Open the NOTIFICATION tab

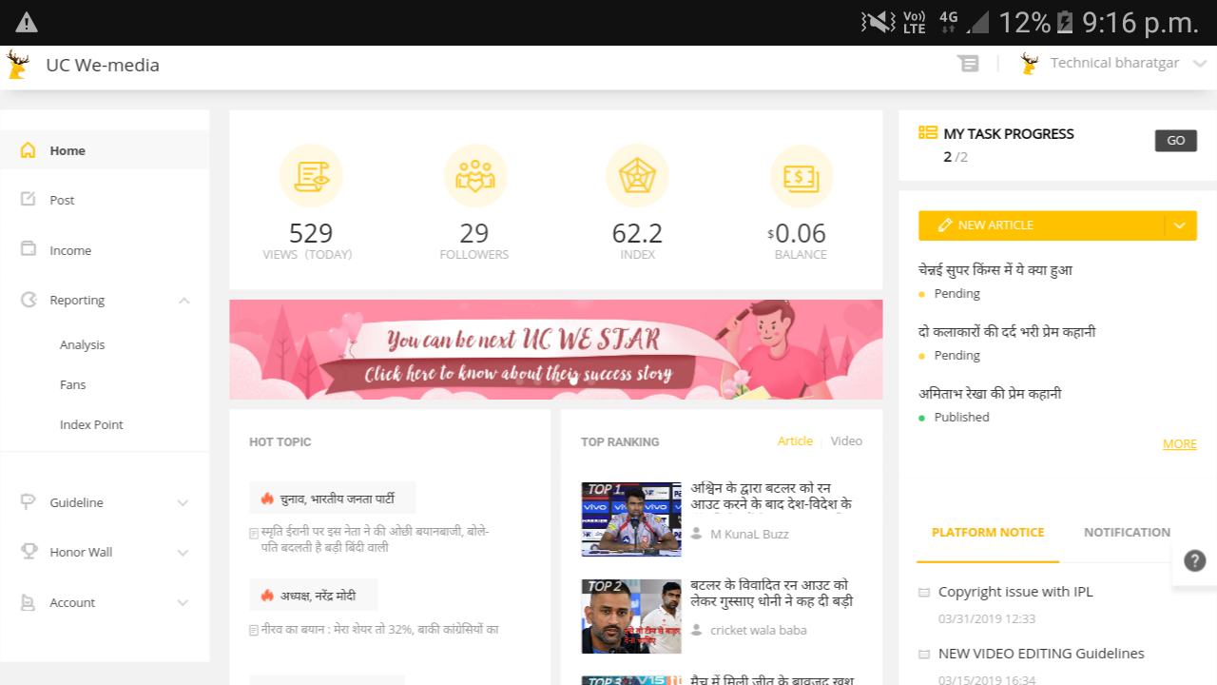click(x=1126, y=532)
